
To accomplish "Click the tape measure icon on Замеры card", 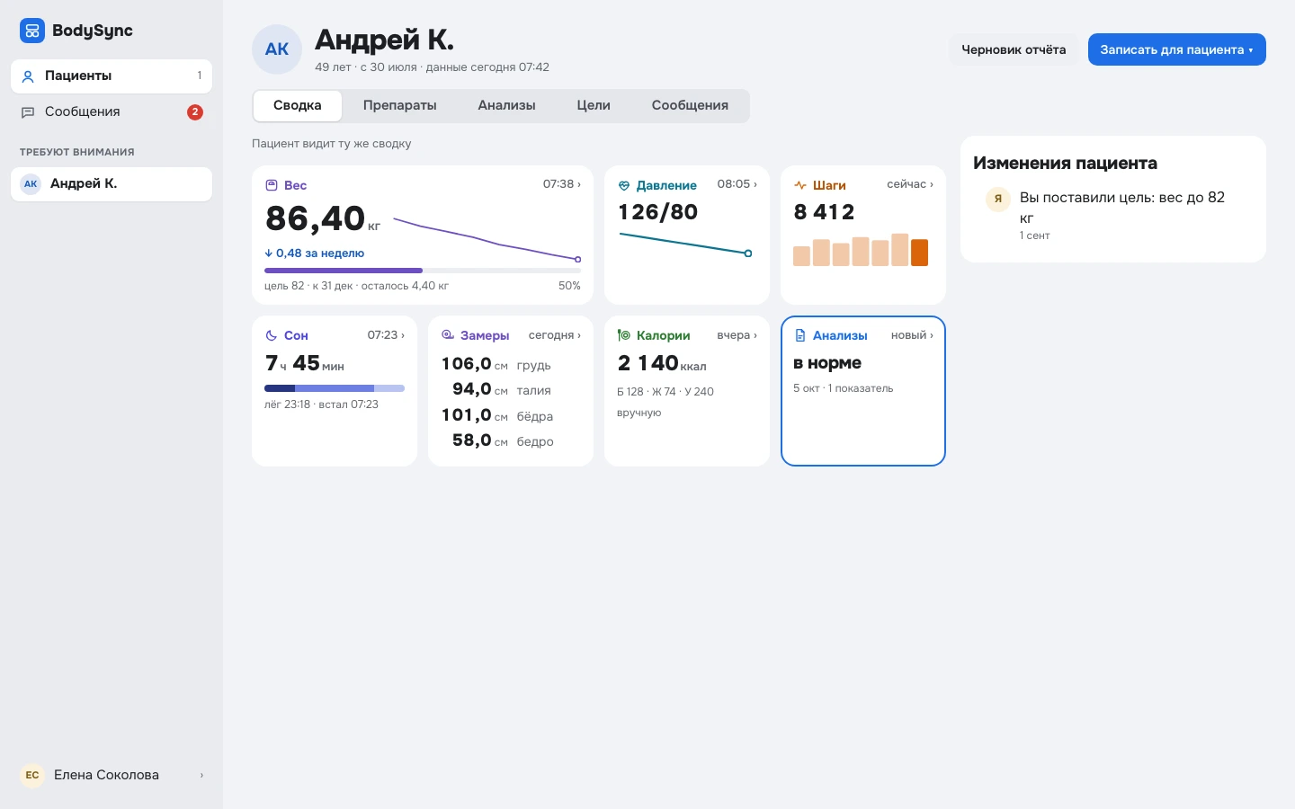I will tap(448, 335).
